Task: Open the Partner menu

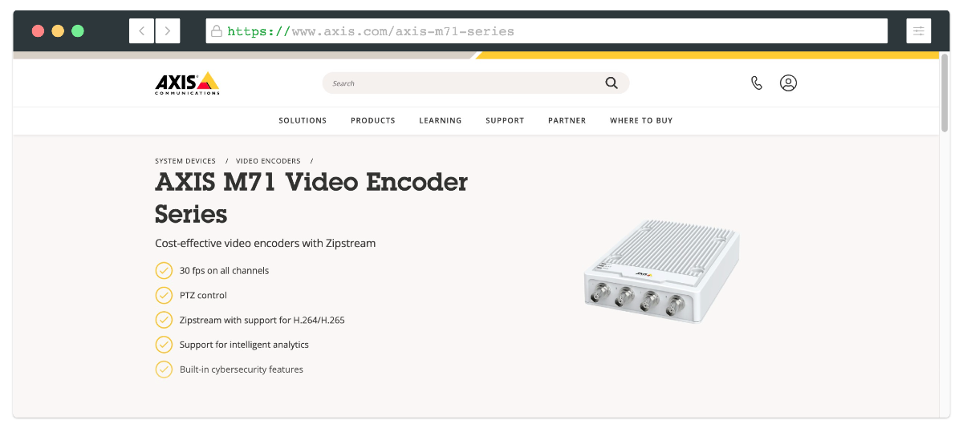Action: click(x=567, y=120)
